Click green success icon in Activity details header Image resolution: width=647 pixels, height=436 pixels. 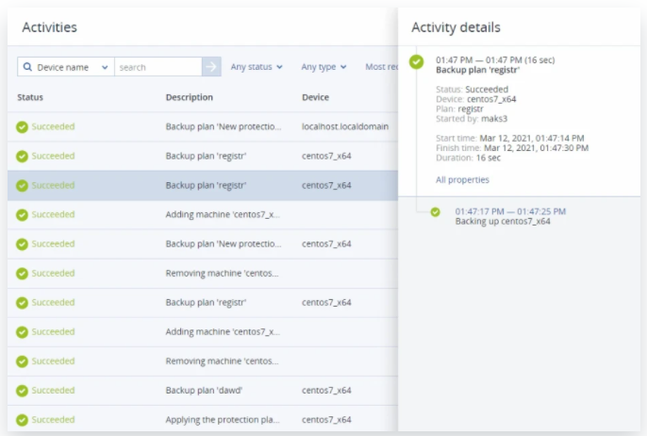tap(416, 62)
